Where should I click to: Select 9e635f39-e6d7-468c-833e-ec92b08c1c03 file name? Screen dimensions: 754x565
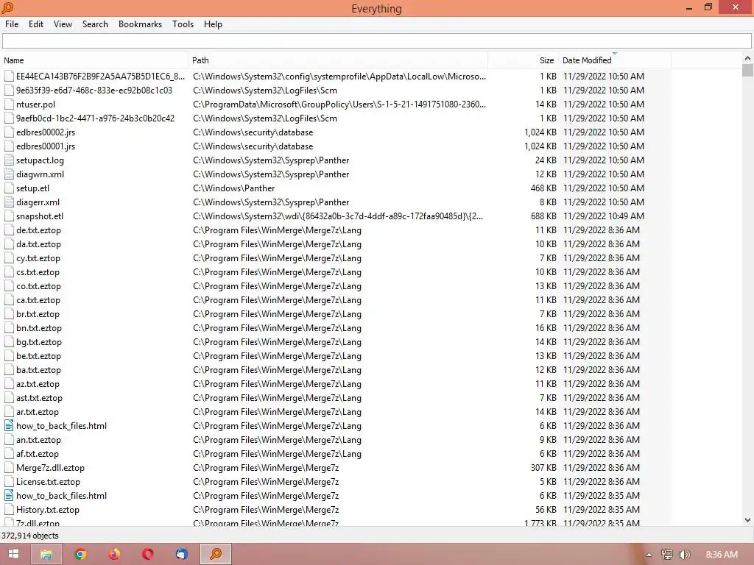[94, 90]
